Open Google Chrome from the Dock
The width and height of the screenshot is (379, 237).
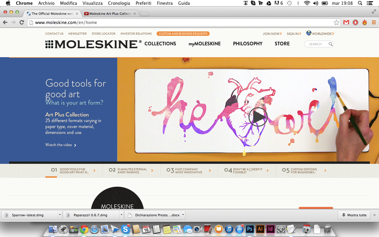[x=84, y=229]
